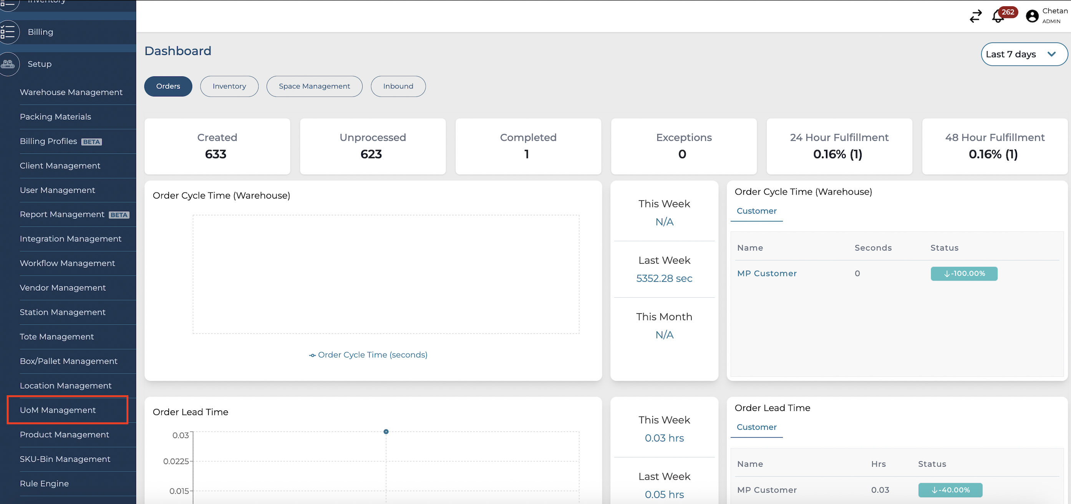
Task: Click the Chetan user avatar icon
Action: 1032,16
